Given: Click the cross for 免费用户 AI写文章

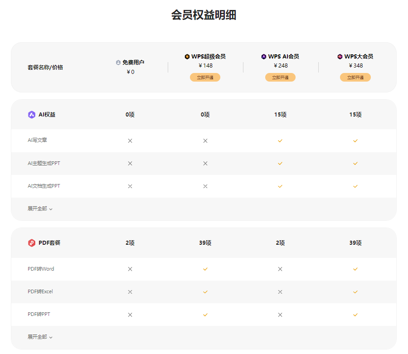Looking at the screenshot, I should coord(130,141).
